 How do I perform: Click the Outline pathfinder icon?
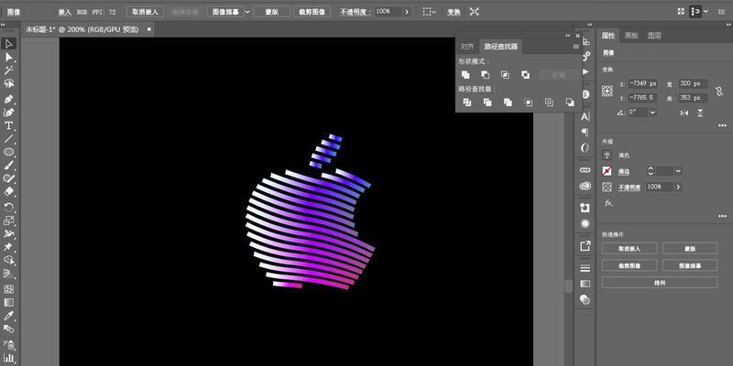point(549,102)
